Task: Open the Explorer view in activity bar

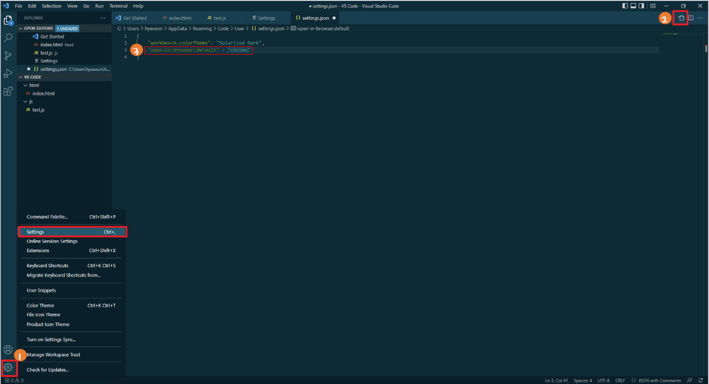Action: [x=8, y=21]
